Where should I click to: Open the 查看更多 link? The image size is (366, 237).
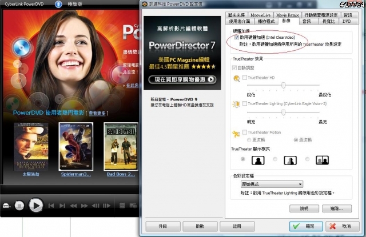[97, 113]
